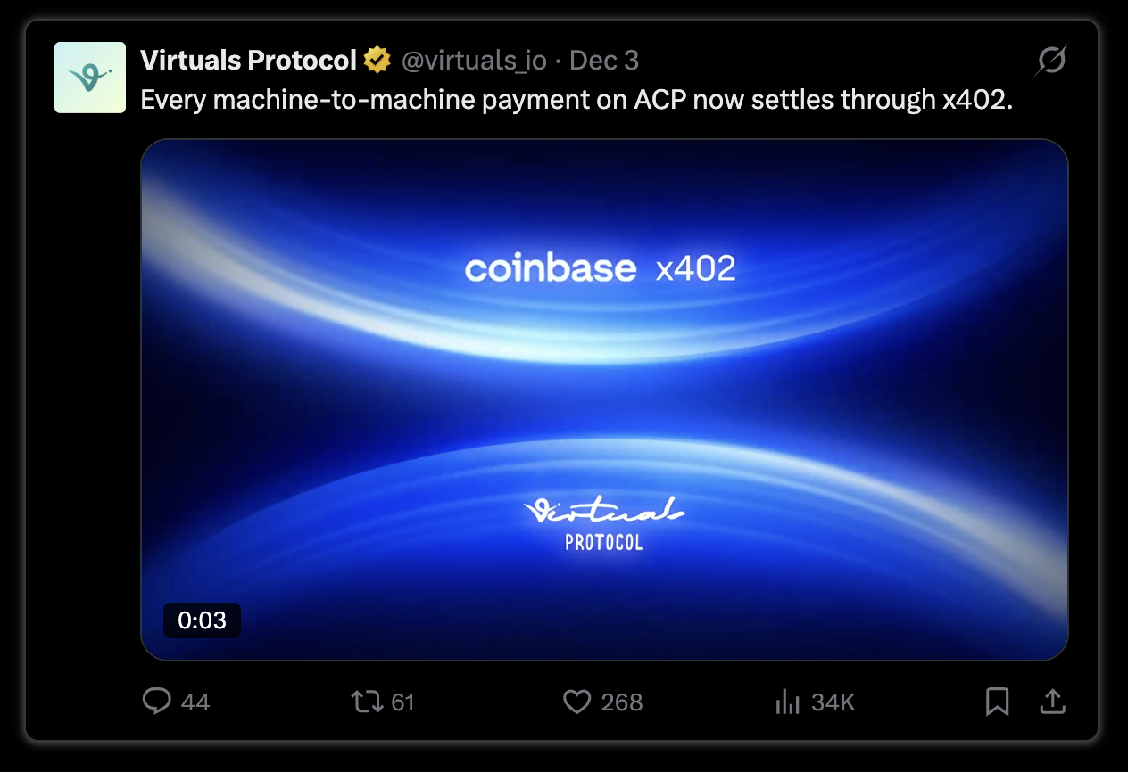The height and width of the screenshot is (772, 1128).
Task: Like the tweet with the heart icon
Action: click(x=577, y=702)
